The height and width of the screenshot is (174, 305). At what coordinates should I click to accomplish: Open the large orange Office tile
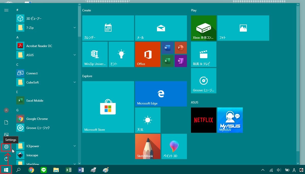click(148, 54)
